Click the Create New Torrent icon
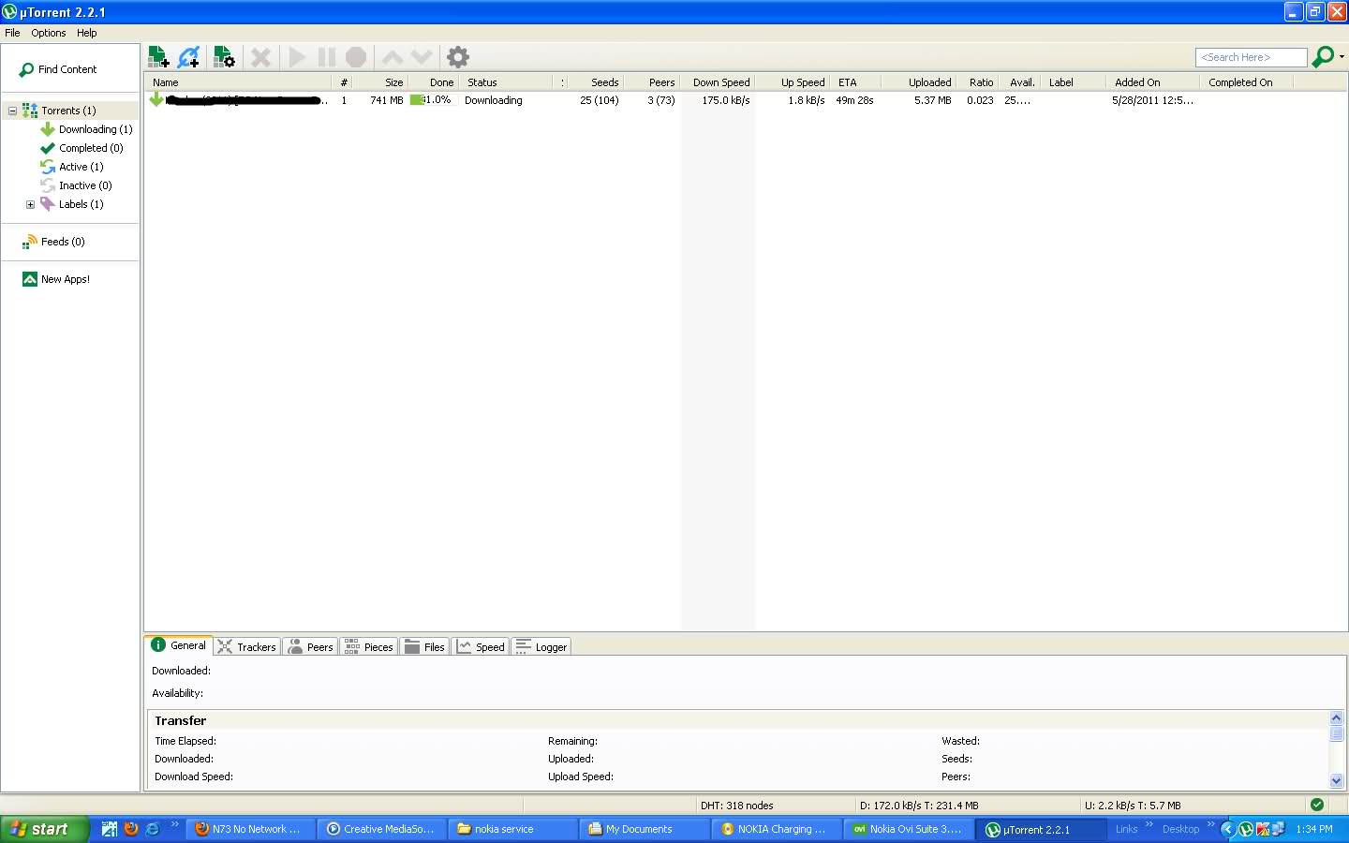Image resolution: width=1349 pixels, height=843 pixels. (225, 57)
